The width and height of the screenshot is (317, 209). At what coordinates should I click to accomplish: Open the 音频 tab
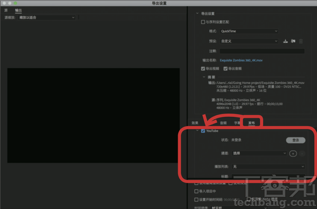223,123
